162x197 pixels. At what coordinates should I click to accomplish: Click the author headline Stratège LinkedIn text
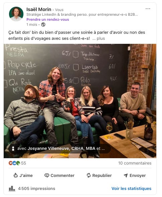click(x=82, y=15)
